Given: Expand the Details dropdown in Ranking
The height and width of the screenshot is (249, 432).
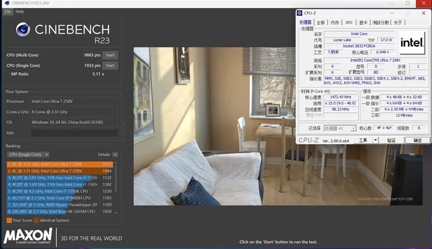Looking at the screenshot, I should tap(115, 155).
